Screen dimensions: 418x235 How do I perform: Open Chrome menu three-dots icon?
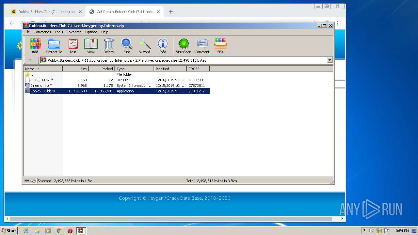click(338, 23)
